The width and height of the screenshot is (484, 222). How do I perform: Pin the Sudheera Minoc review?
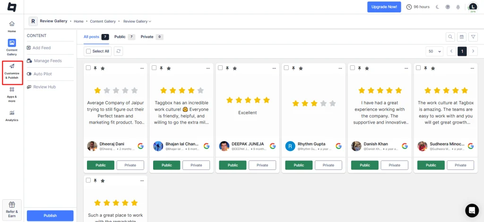pos(426,68)
